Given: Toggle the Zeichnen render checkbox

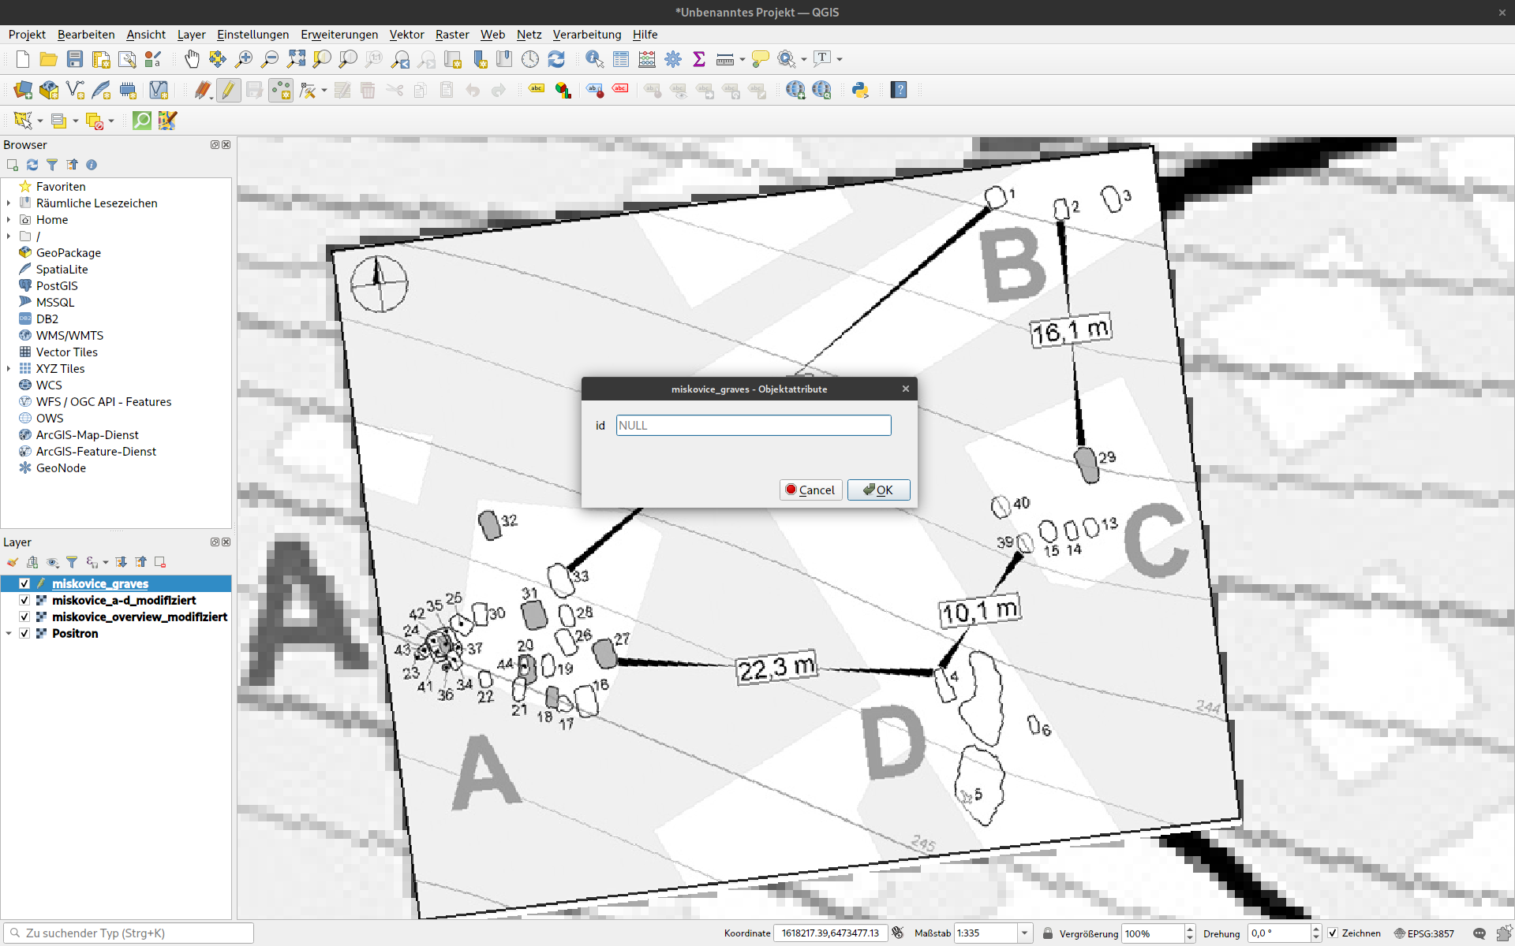Looking at the screenshot, I should click(x=1333, y=933).
